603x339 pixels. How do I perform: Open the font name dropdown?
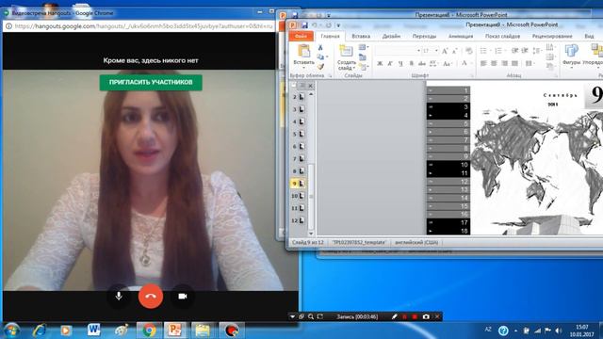coord(418,51)
